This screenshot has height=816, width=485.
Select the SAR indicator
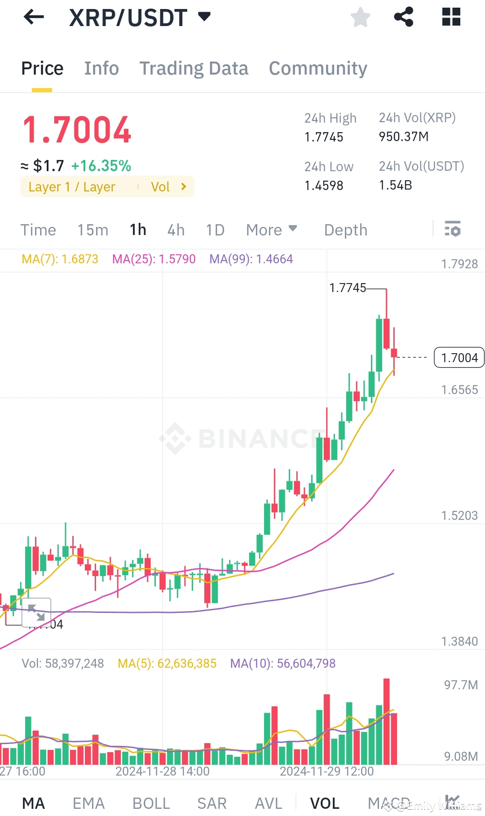tap(212, 803)
